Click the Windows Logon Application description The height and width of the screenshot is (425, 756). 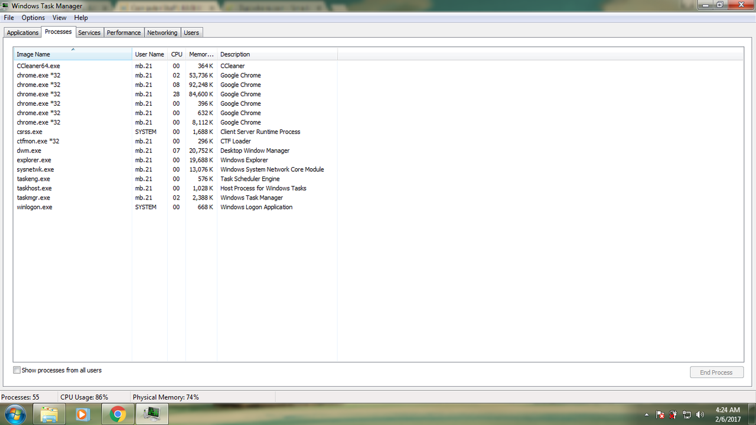click(256, 207)
